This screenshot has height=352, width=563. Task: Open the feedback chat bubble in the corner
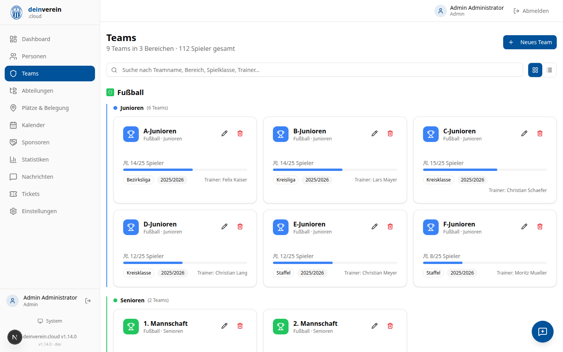pos(543,332)
